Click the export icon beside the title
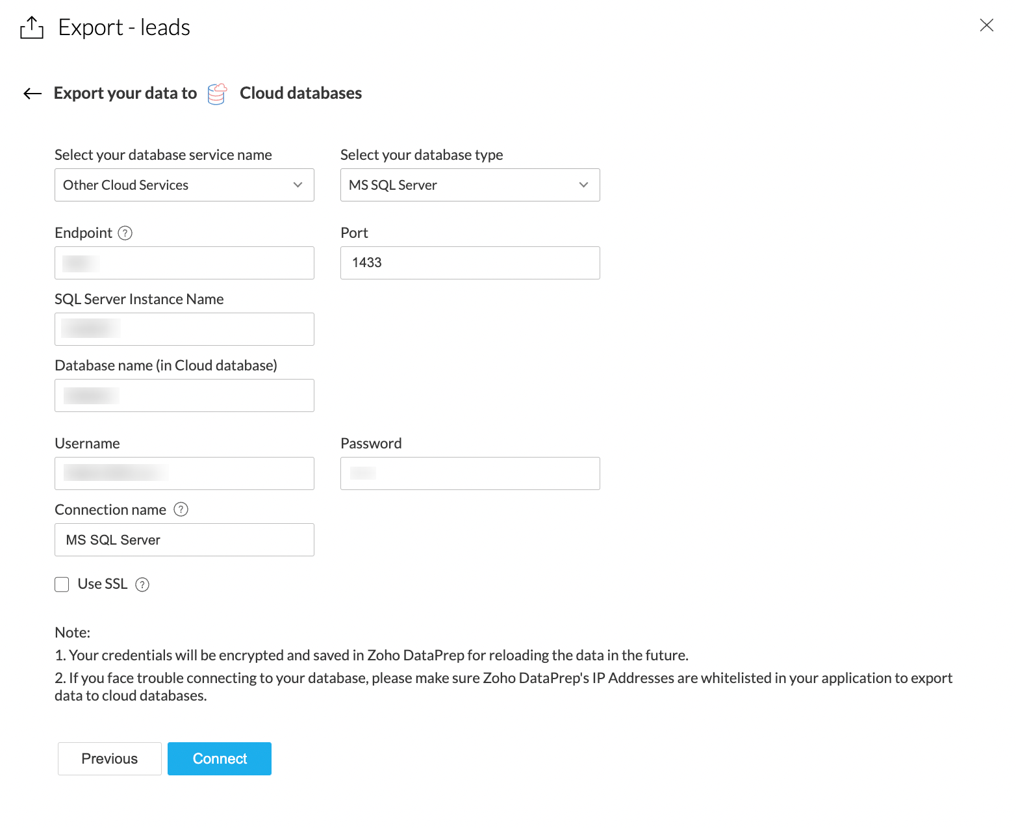The image size is (1016, 828). [32, 28]
